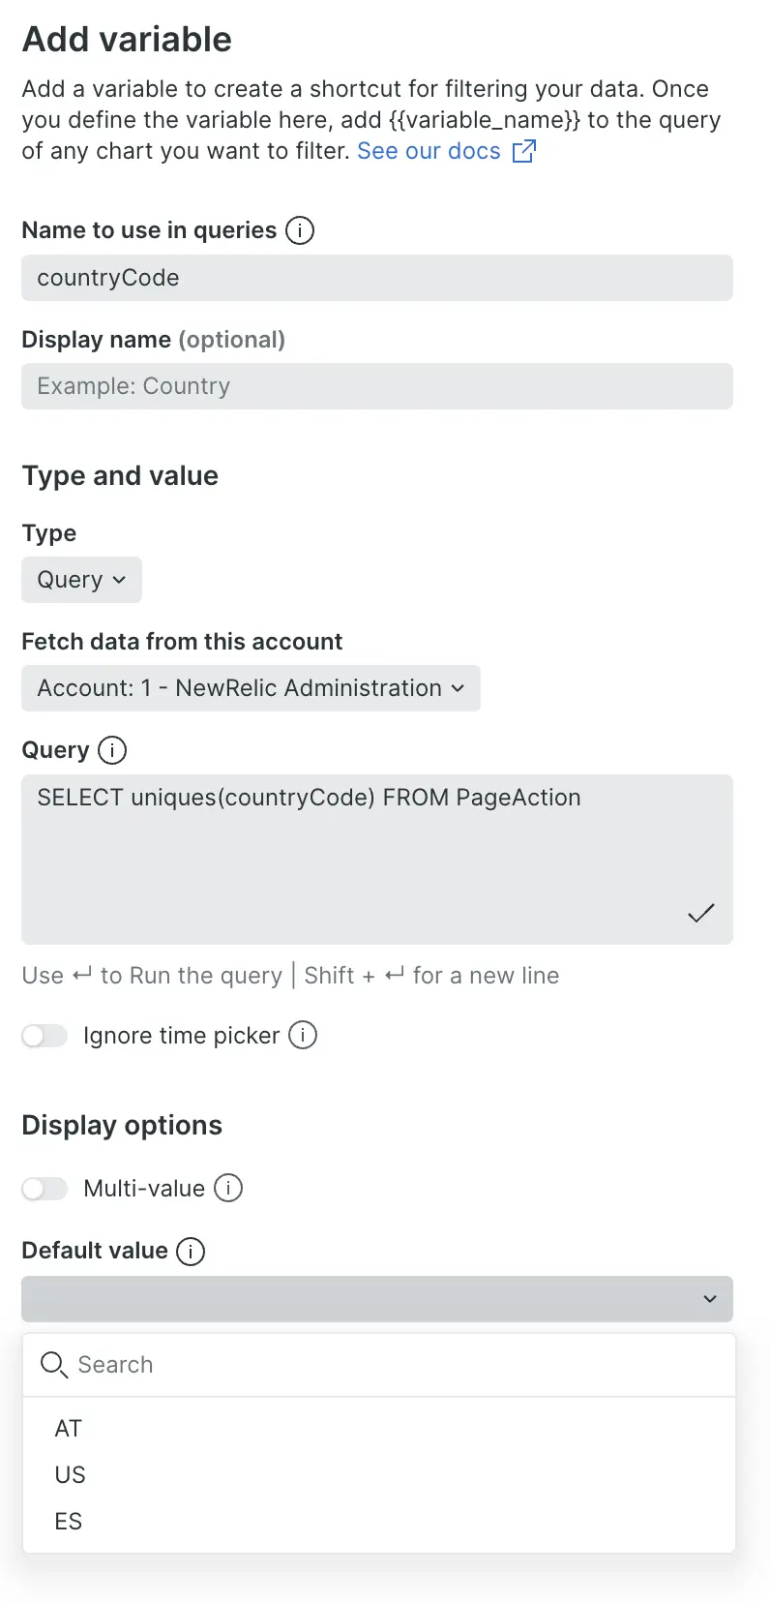Collapse the Default value dropdown
Viewport: 770px width, 1603px height.
click(x=377, y=1299)
